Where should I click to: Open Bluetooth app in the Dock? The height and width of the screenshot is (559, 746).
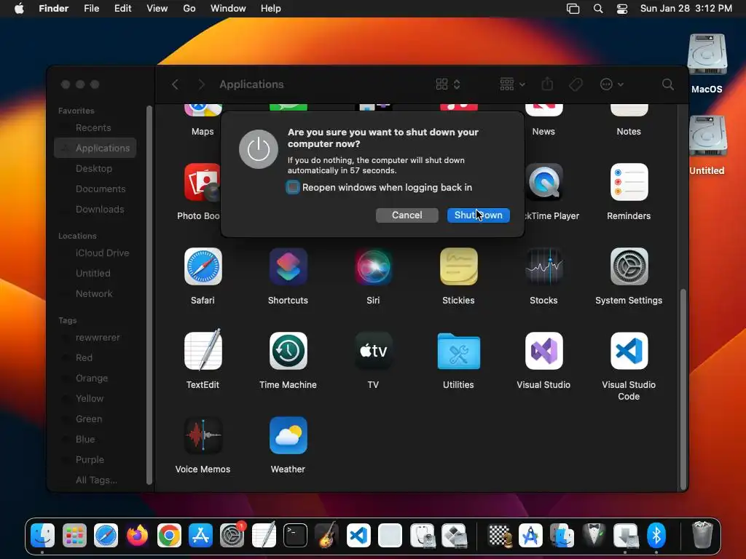pyautogui.click(x=656, y=536)
